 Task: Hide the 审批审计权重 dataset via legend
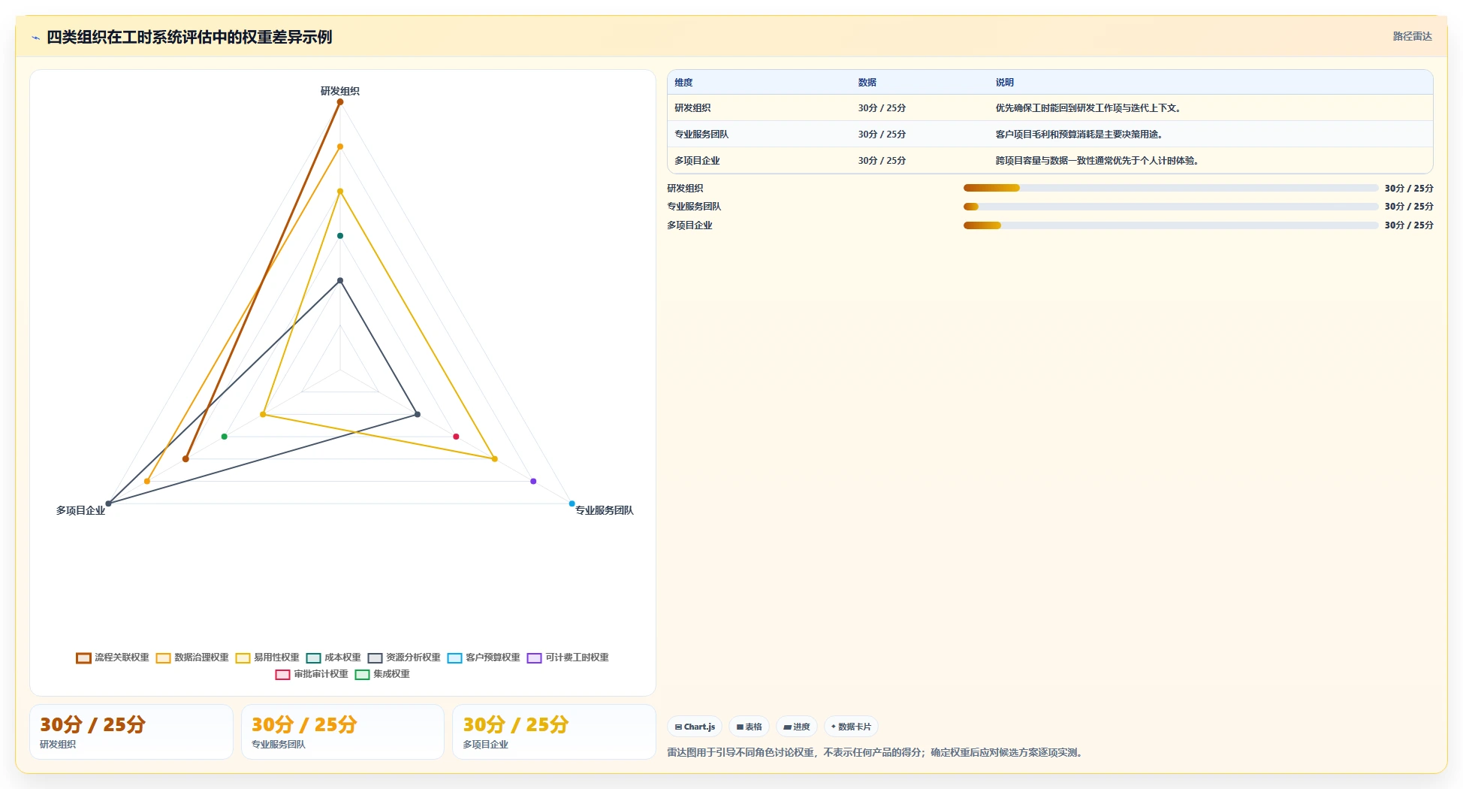click(x=312, y=674)
